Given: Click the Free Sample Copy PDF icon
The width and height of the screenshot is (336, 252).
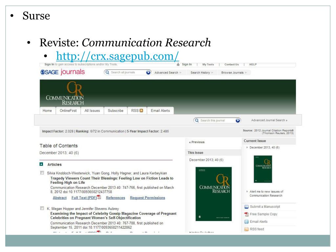Looking at the screenshot, I should [247, 214].
